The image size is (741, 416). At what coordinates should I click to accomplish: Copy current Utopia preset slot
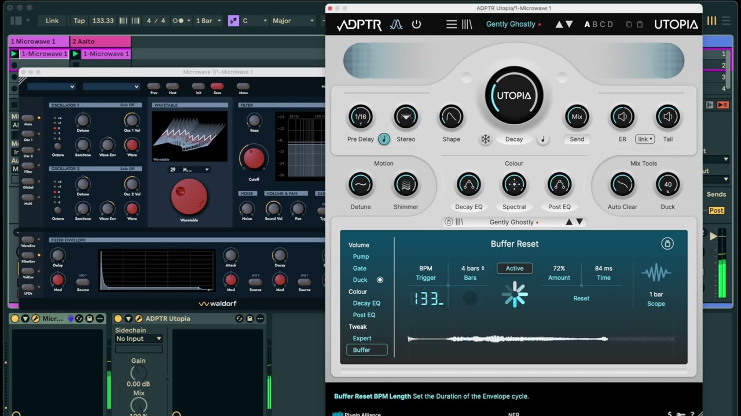629,24
